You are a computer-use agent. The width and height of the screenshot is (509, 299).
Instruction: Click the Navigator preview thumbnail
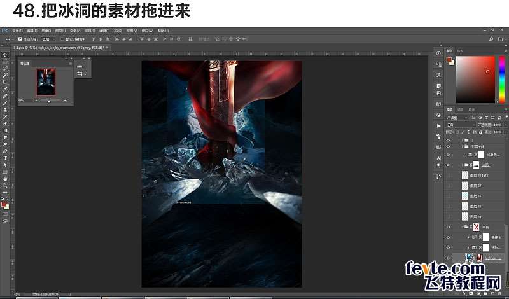46,82
